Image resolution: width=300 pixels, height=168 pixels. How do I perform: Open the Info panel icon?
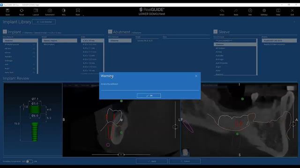[x=250, y=11]
